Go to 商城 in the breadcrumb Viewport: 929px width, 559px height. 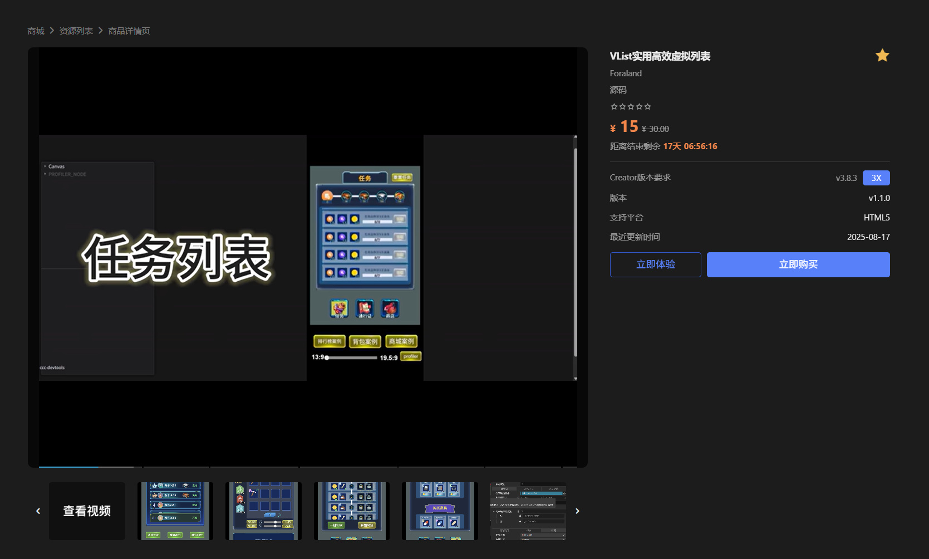(36, 31)
